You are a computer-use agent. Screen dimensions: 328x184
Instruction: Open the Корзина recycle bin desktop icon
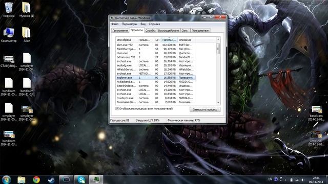tap(9, 9)
